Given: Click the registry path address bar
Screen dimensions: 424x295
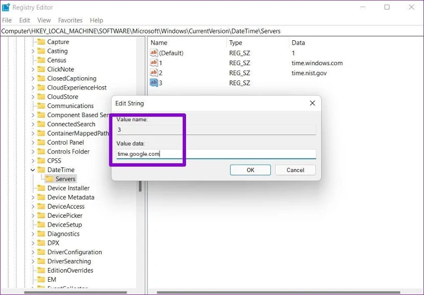Looking at the screenshot, I should (211, 31).
